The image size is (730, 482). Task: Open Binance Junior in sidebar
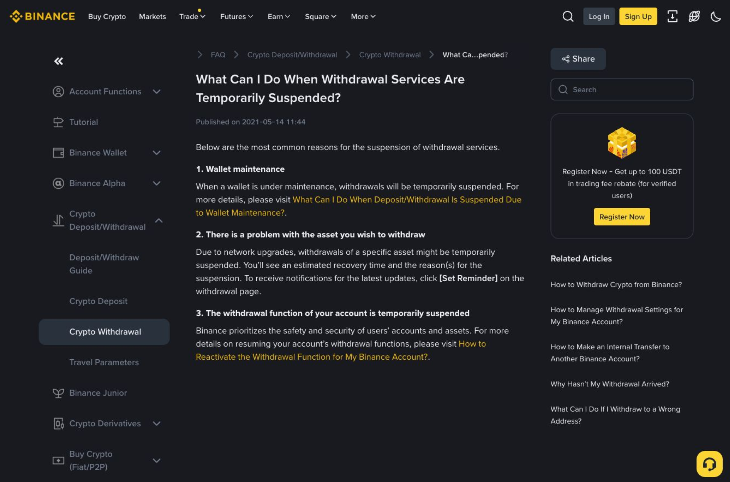click(x=98, y=393)
